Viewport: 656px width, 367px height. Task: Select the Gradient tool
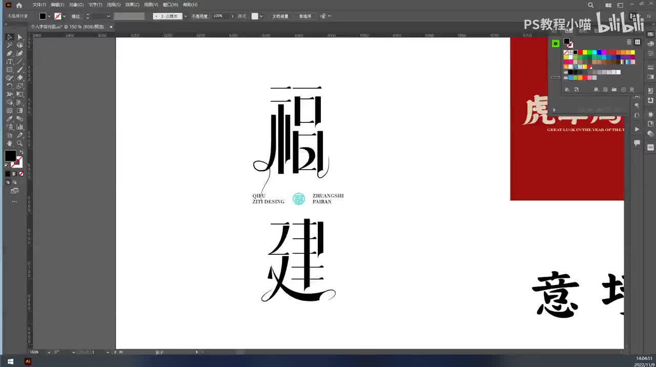19,111
